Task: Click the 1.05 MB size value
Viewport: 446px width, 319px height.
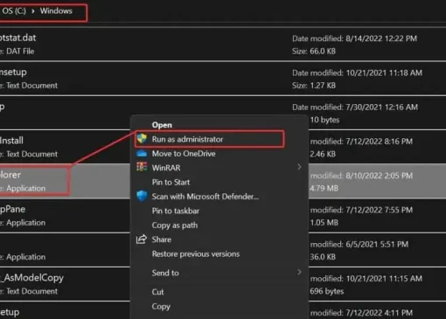Action: coord(324,223)
